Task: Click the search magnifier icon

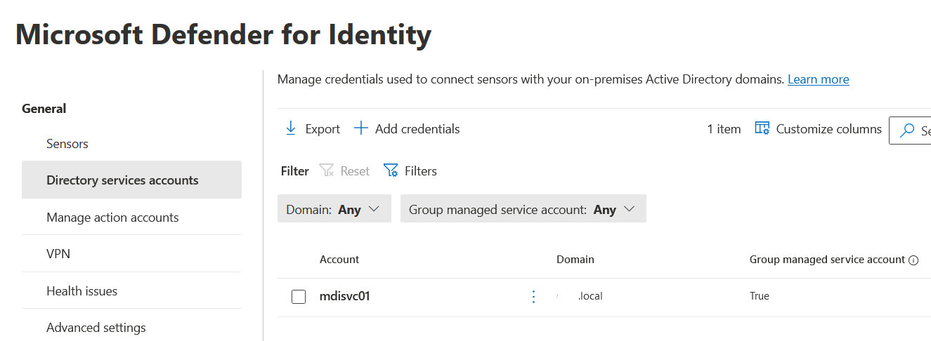Action: click(x=908, y=131)
